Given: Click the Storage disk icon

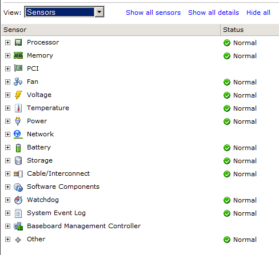Looking at the screenshot, I should point(18,161).
